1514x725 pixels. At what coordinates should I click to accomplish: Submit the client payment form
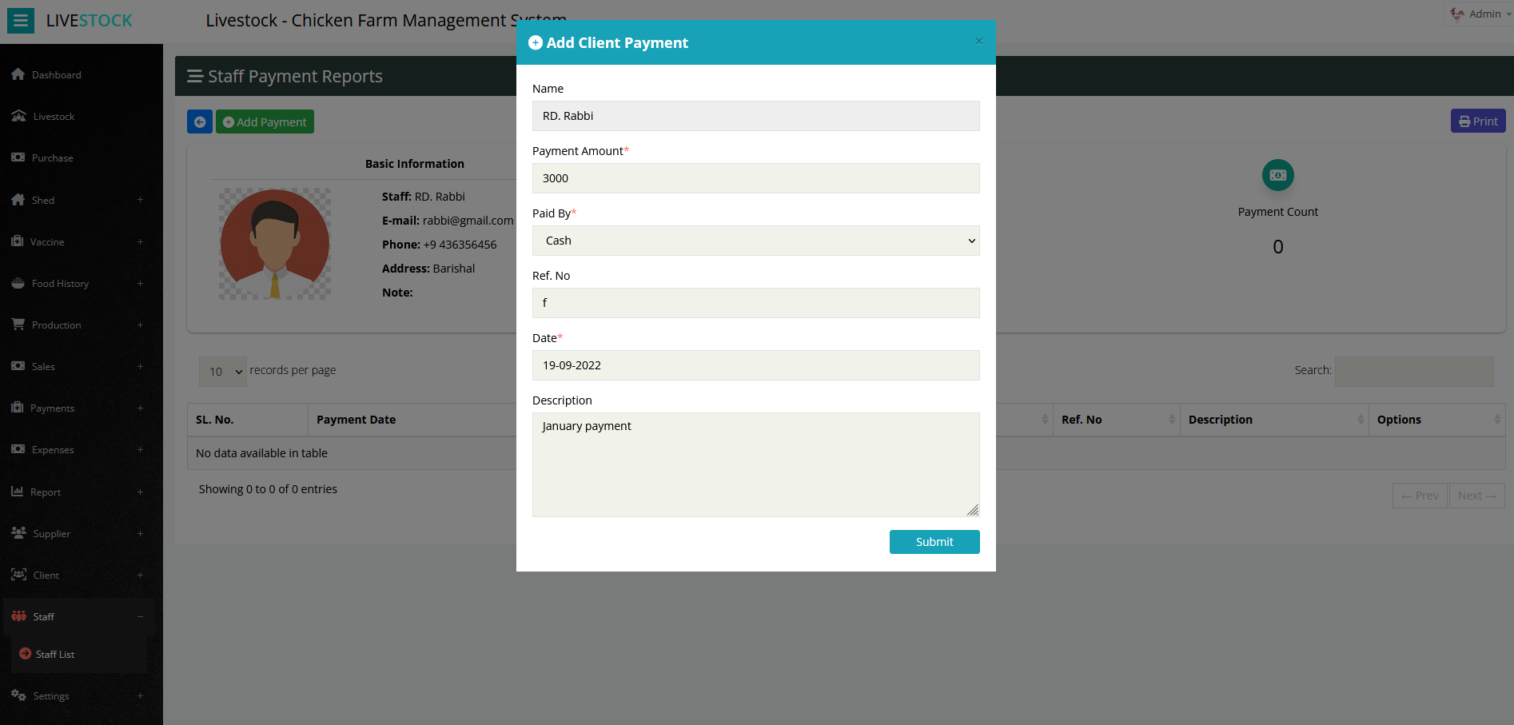pos(934,542)
